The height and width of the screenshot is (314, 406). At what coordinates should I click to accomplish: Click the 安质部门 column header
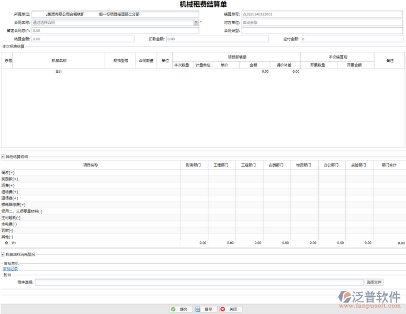[x=277, y=165]
